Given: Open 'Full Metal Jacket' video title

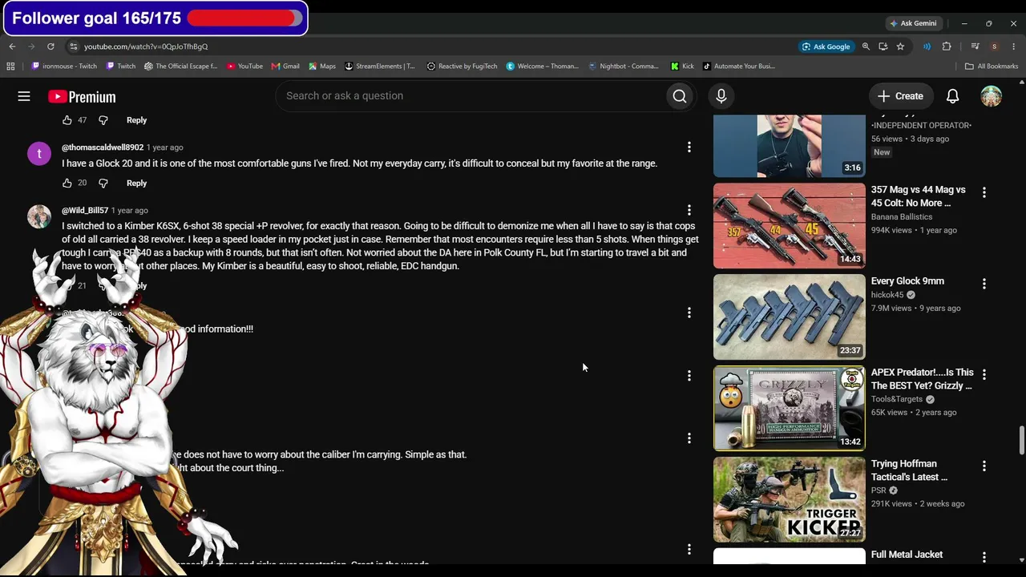Looking at the screenshot, I should pos(907,555).
